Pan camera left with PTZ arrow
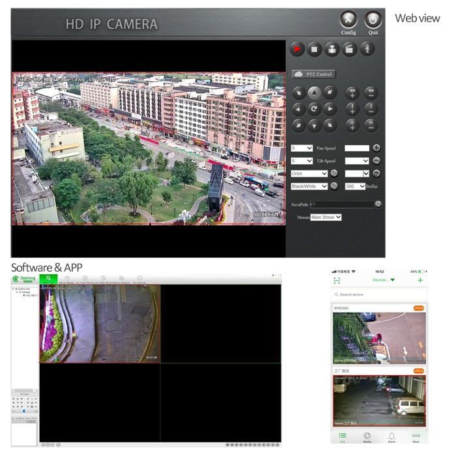Screen dimensions: 456x456 pos(298,109)
